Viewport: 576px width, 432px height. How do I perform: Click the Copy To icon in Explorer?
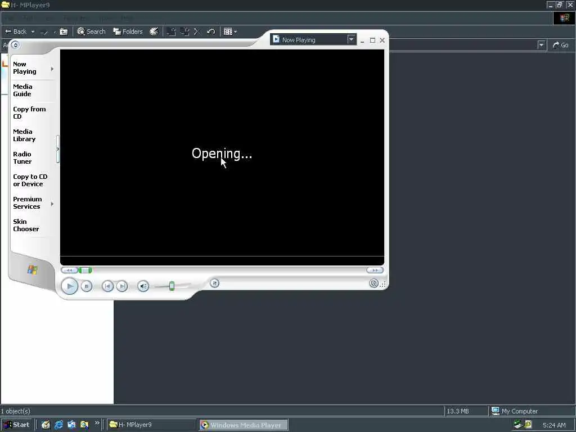[x=184, y=31]
